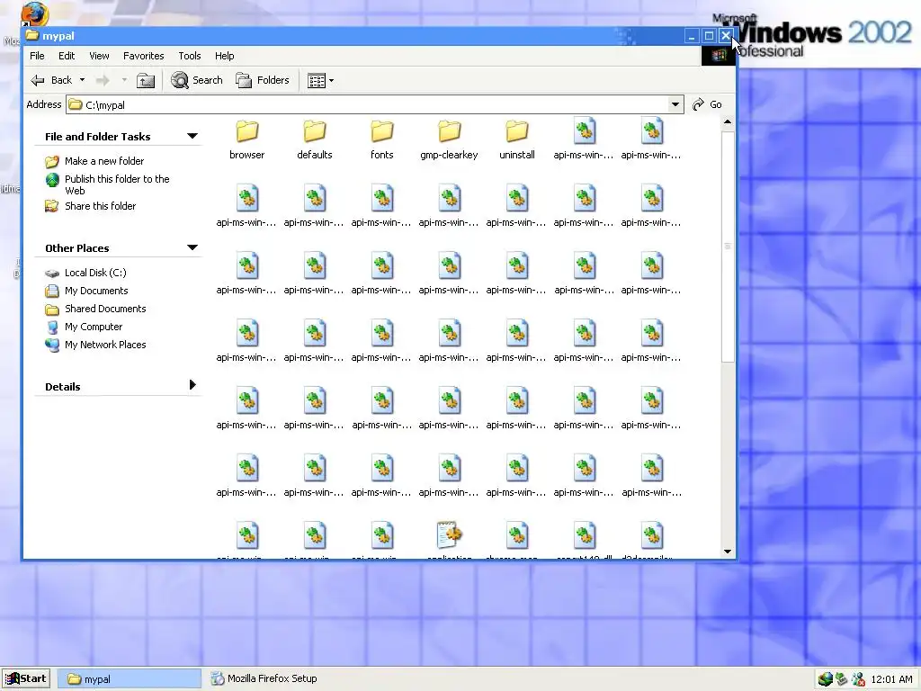Screen dimensions: 921x691
Task: Switch to Mozilla Firefox Setup taskbar button
Action: click(264, 678)
